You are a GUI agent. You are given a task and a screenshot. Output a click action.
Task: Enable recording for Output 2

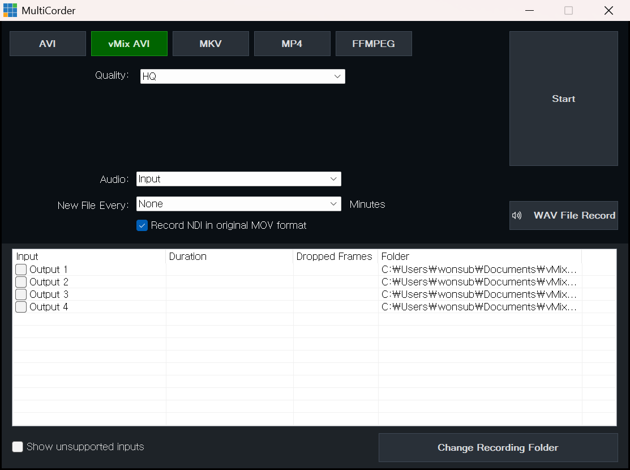[21, 282]
